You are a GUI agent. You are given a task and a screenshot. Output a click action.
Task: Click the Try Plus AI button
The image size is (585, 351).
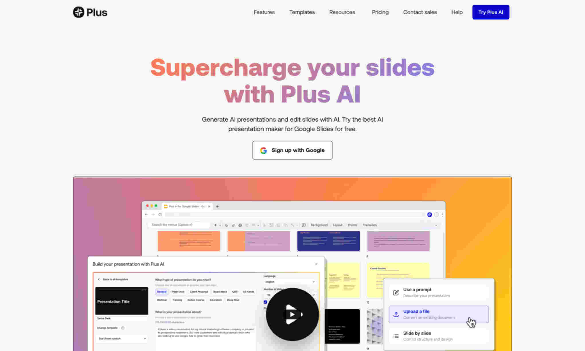(x=491, y=12)
